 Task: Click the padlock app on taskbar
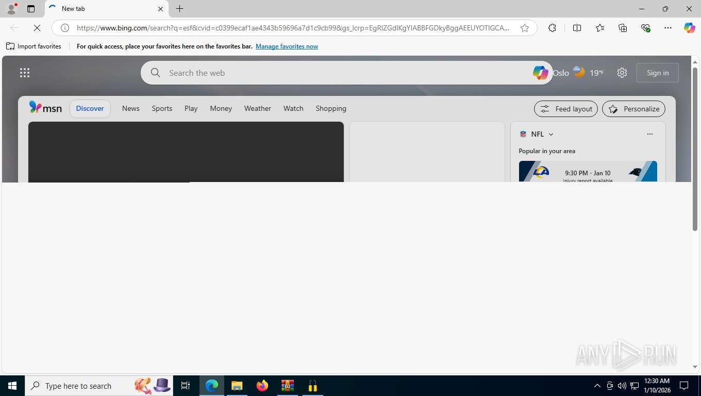(x=313, y=386)
